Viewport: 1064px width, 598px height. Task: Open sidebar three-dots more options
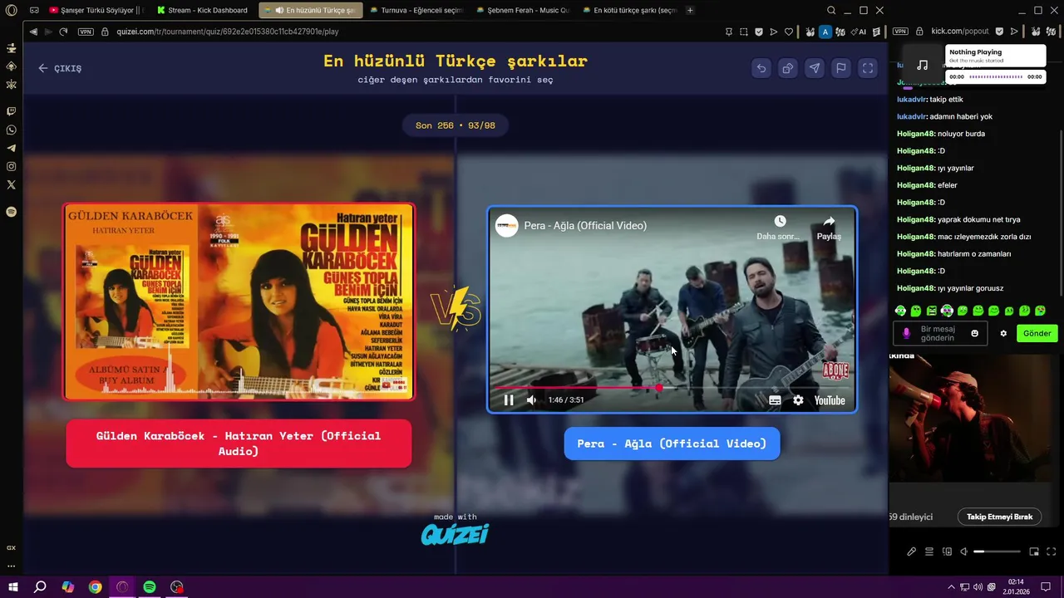[x=11, y=566]
